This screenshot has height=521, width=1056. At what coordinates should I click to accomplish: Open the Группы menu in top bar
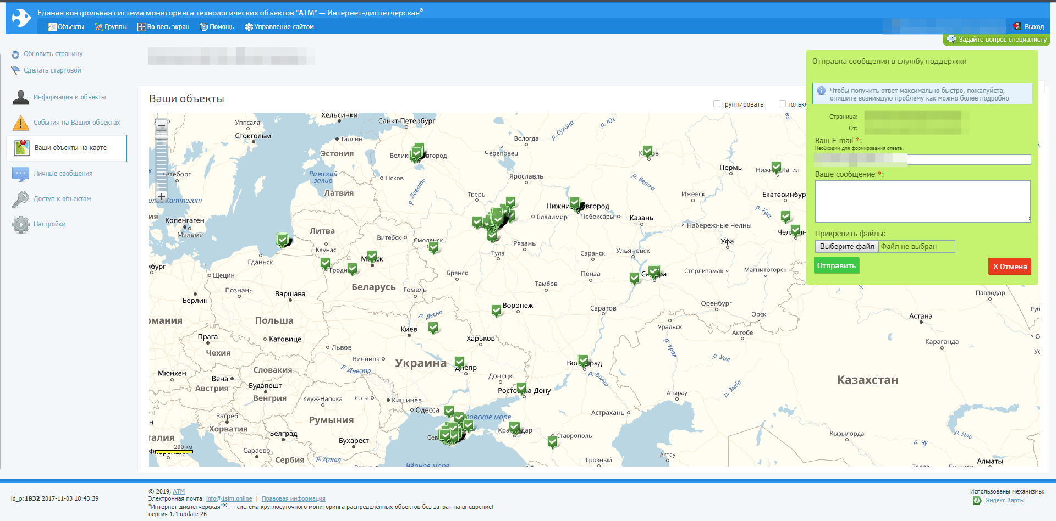pyautogui.click(x=111, y=27)
